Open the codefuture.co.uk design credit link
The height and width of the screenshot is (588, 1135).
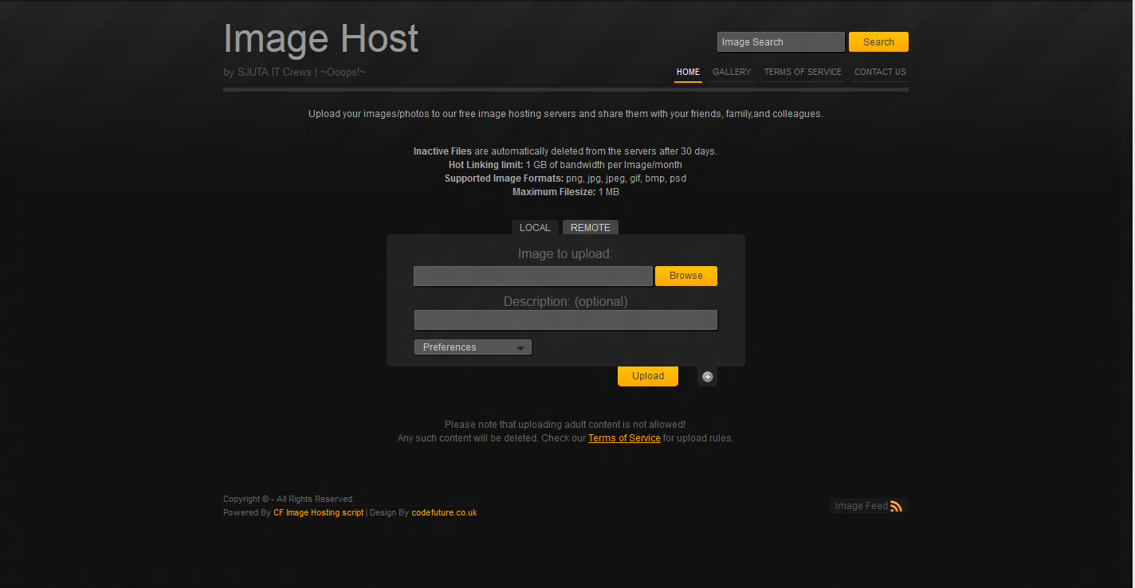point(444,512)
